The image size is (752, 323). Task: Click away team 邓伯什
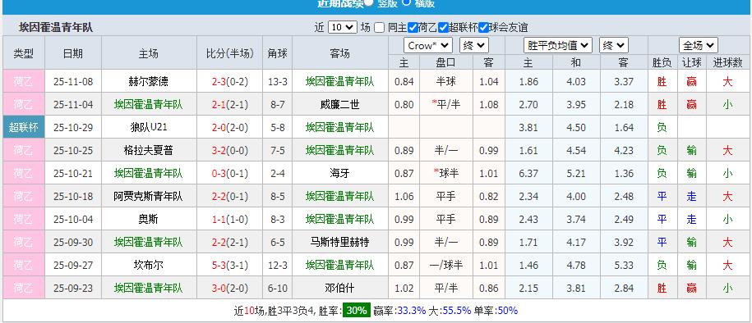coord(339,288)
